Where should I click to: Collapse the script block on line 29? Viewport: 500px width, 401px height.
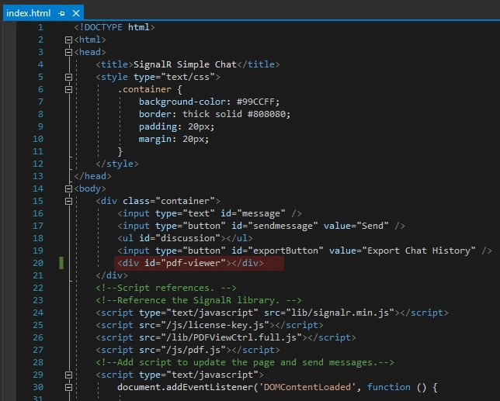point(68,375)
